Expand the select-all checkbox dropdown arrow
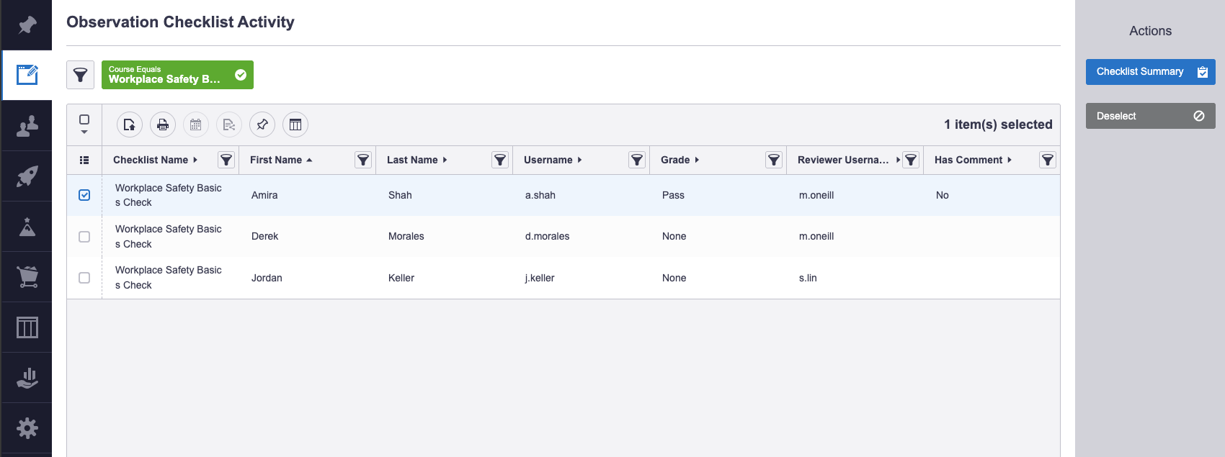The width and height of the screenshot is (1225, 457). pos(84,132)
